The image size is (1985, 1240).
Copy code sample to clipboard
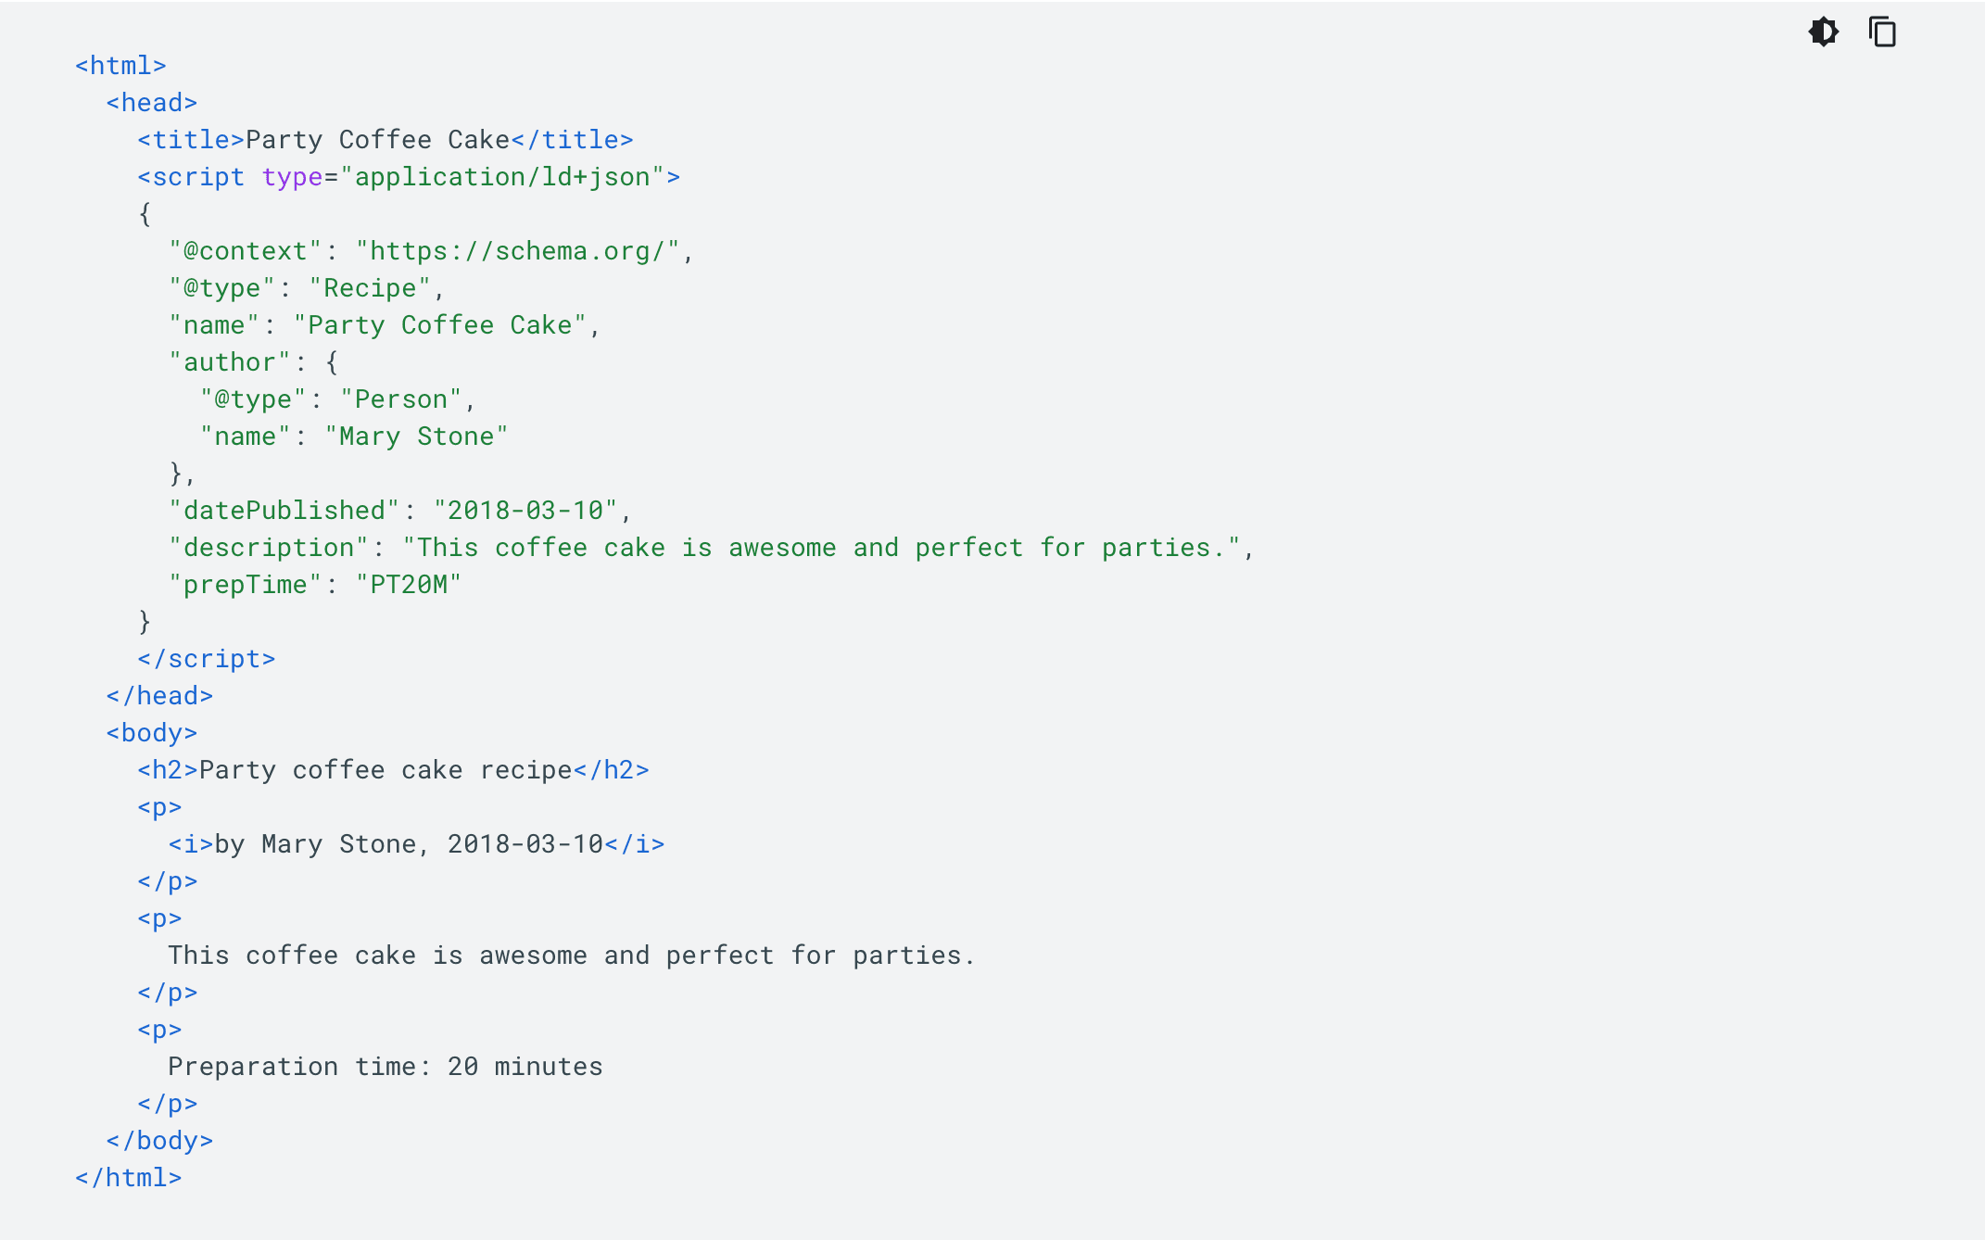point(1882,32)
